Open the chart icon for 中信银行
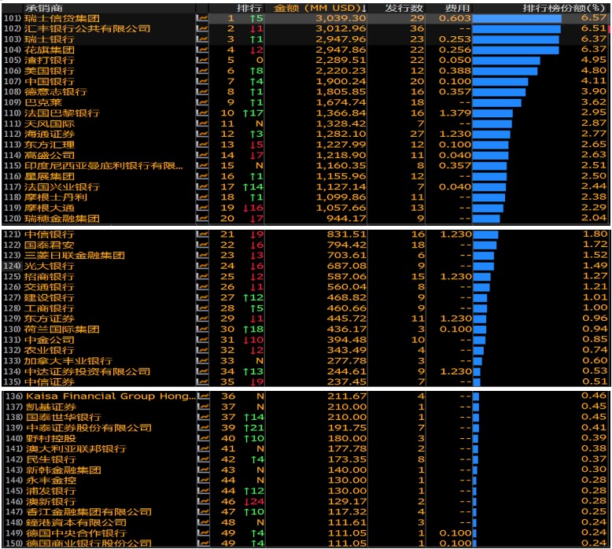The height and width of the screenshot is (549, 612). [x=202, y=234]
